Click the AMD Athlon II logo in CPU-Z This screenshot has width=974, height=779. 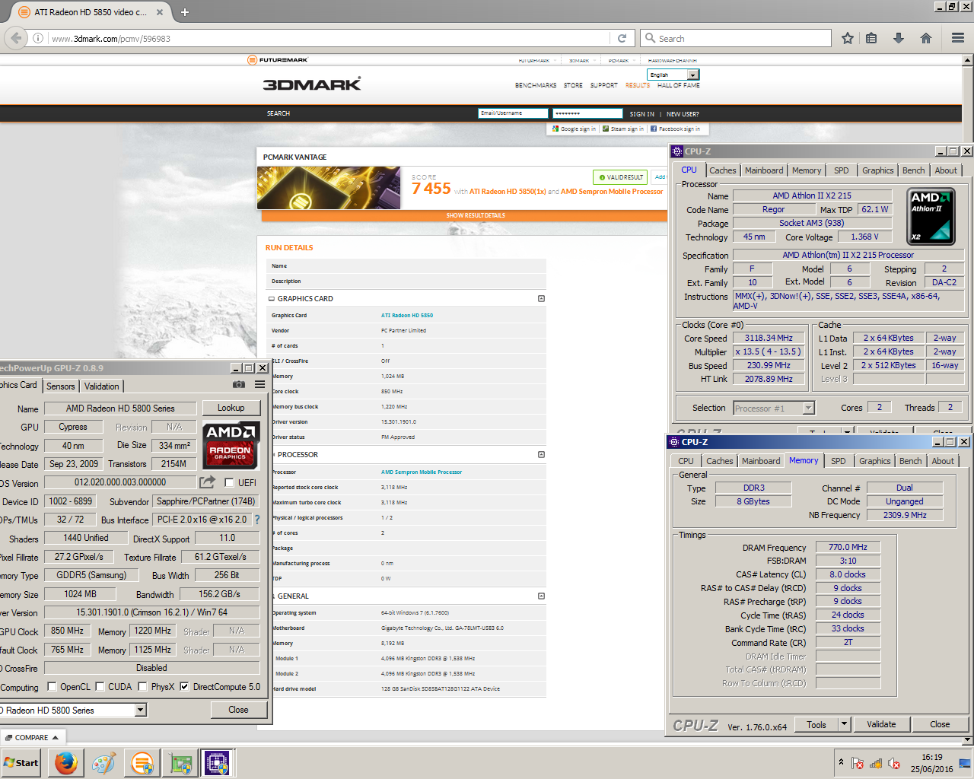[931, 218]
